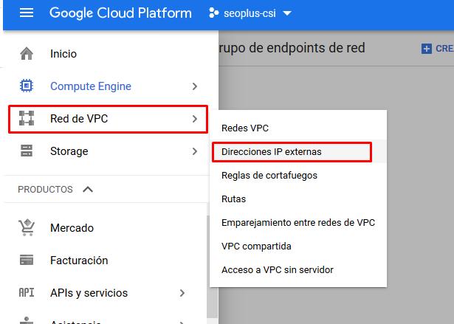Click the Inicio home icon

click(x=27, y=54)
